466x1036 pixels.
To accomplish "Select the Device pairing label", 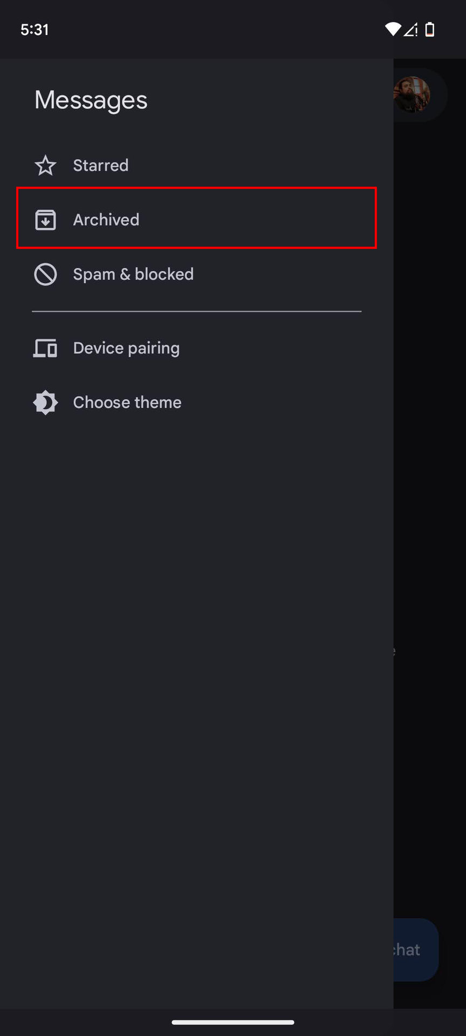I will pos(126,349).
